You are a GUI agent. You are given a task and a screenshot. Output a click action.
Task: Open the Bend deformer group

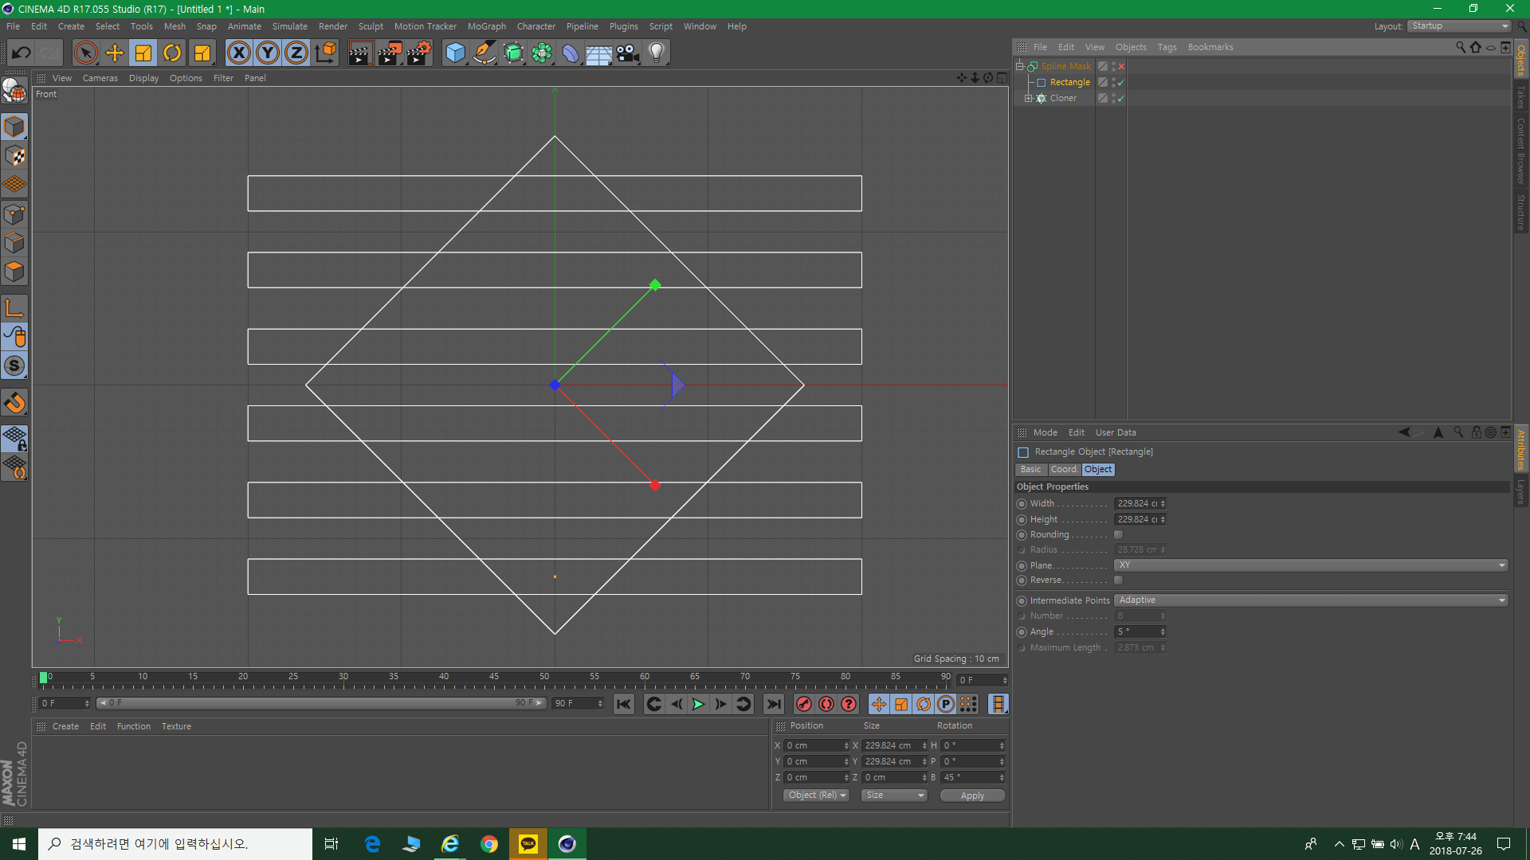tap(571, 53)
